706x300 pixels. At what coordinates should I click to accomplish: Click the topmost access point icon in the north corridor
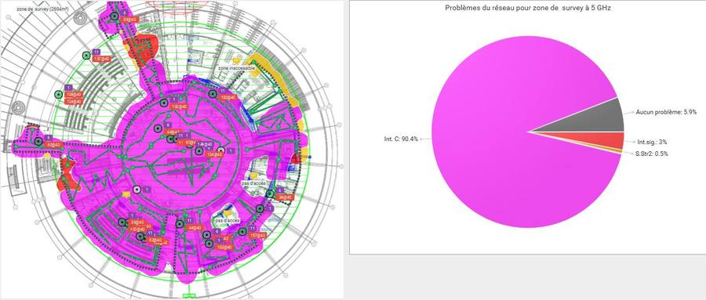click(x=115, y=16)
